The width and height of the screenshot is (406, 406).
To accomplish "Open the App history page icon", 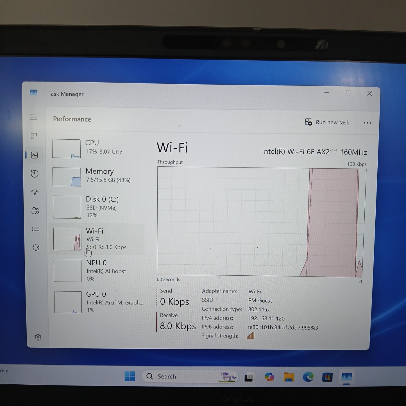I will 35,174.
